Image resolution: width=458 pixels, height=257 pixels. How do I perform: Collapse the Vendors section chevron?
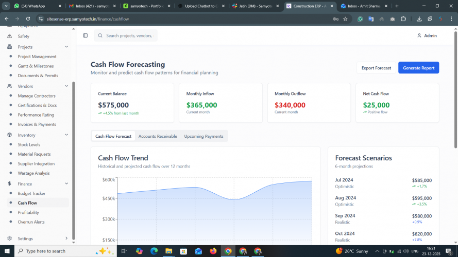pos(66,86)
